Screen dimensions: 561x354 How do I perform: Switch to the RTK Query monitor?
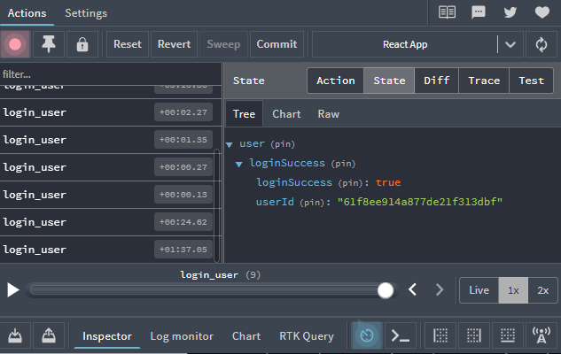pyautogui.click(x=307, y=336)
